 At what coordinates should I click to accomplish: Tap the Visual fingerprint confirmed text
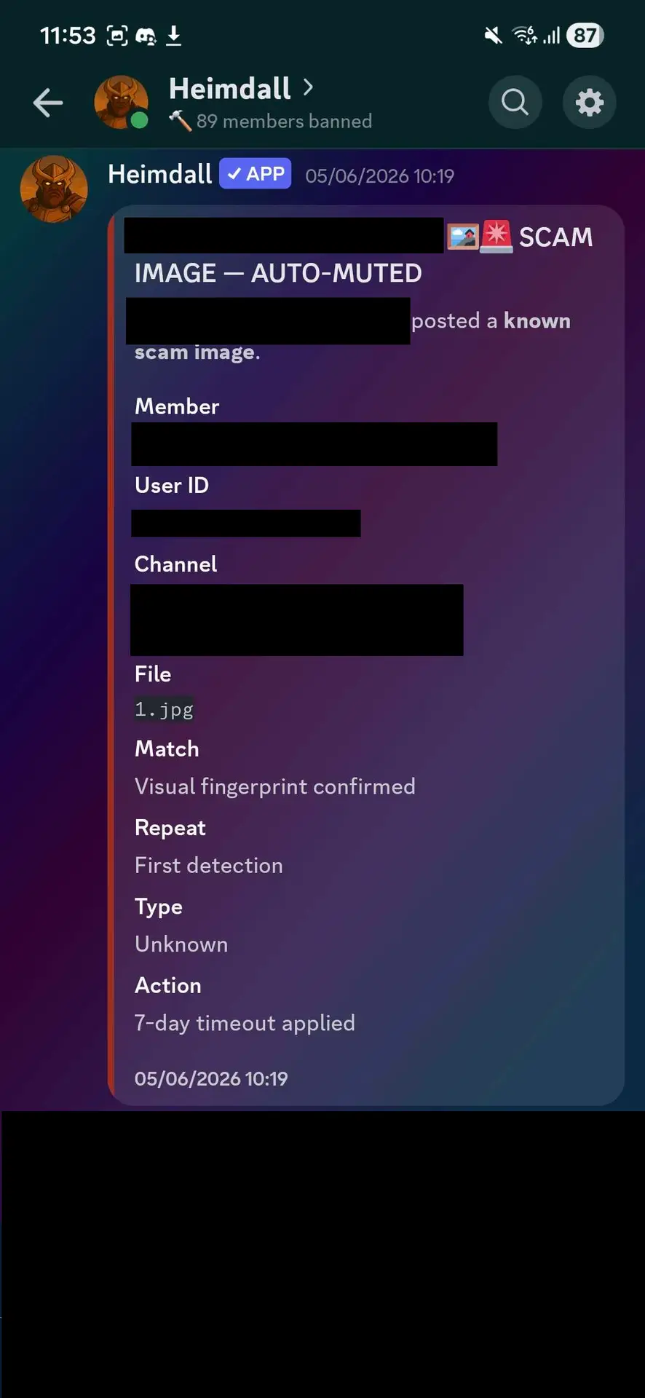[x=275, y=786]
